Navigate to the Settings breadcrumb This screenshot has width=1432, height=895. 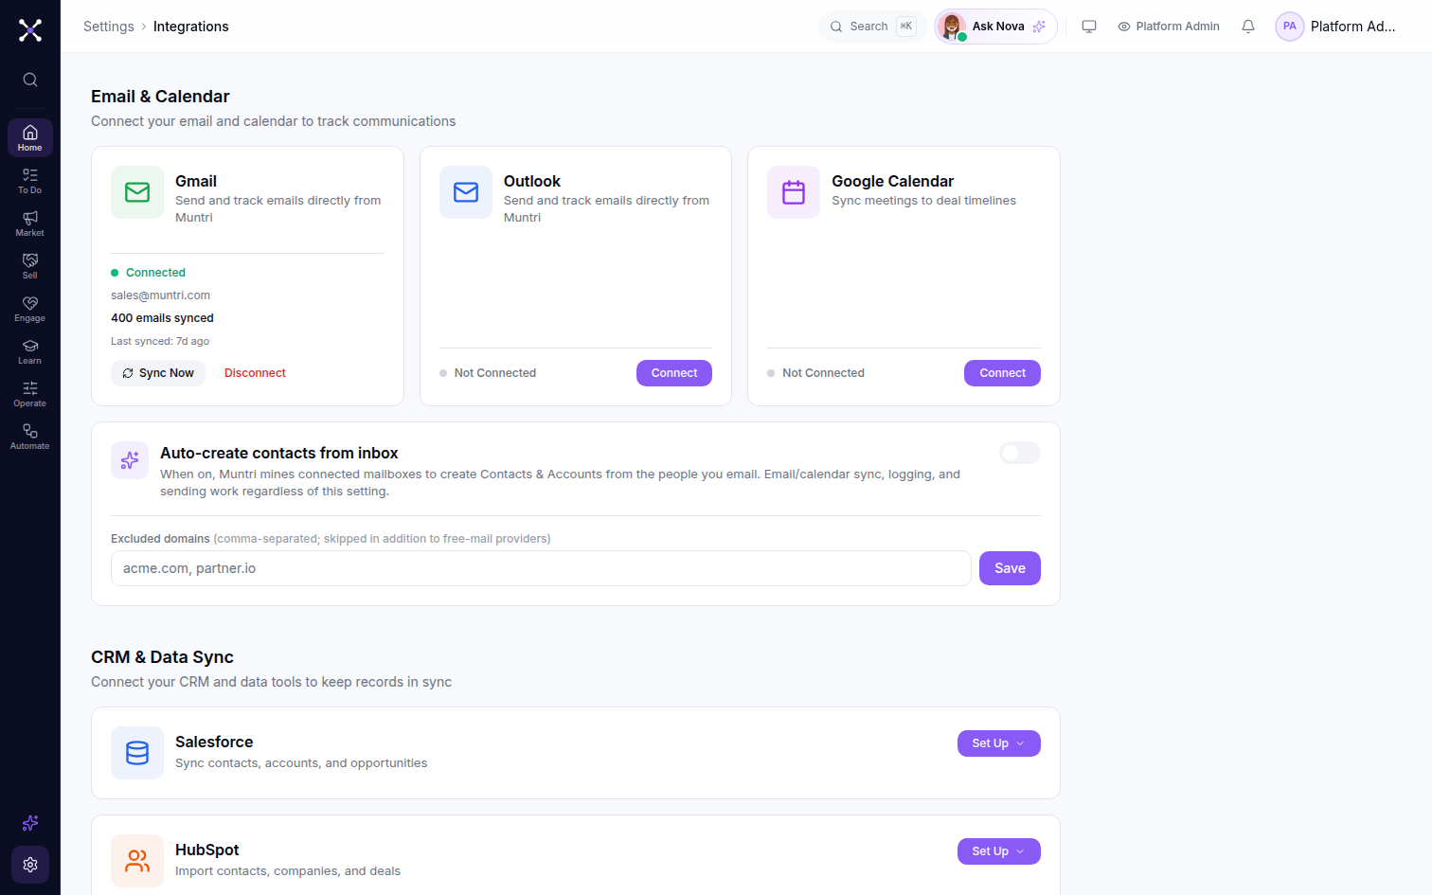(x=109, y=27)
